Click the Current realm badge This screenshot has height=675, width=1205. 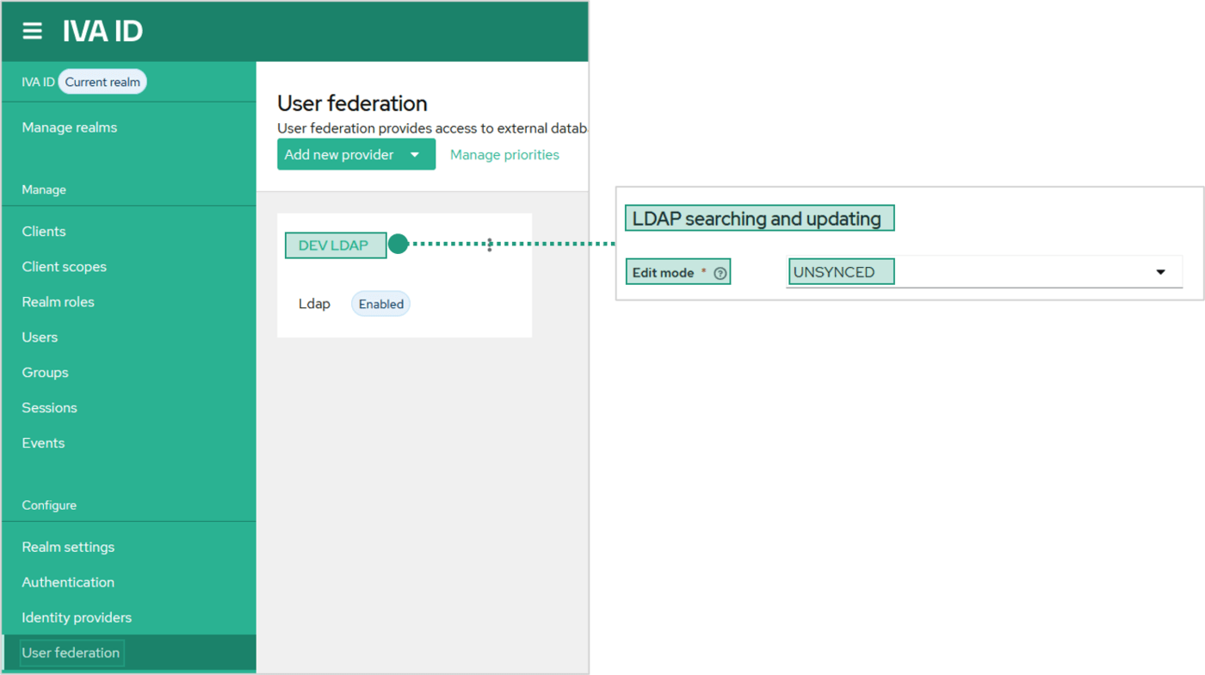(102, 82)
